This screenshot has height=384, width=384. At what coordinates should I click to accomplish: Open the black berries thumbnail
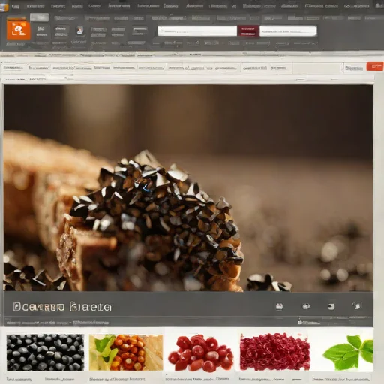click(x=45, y=352)
